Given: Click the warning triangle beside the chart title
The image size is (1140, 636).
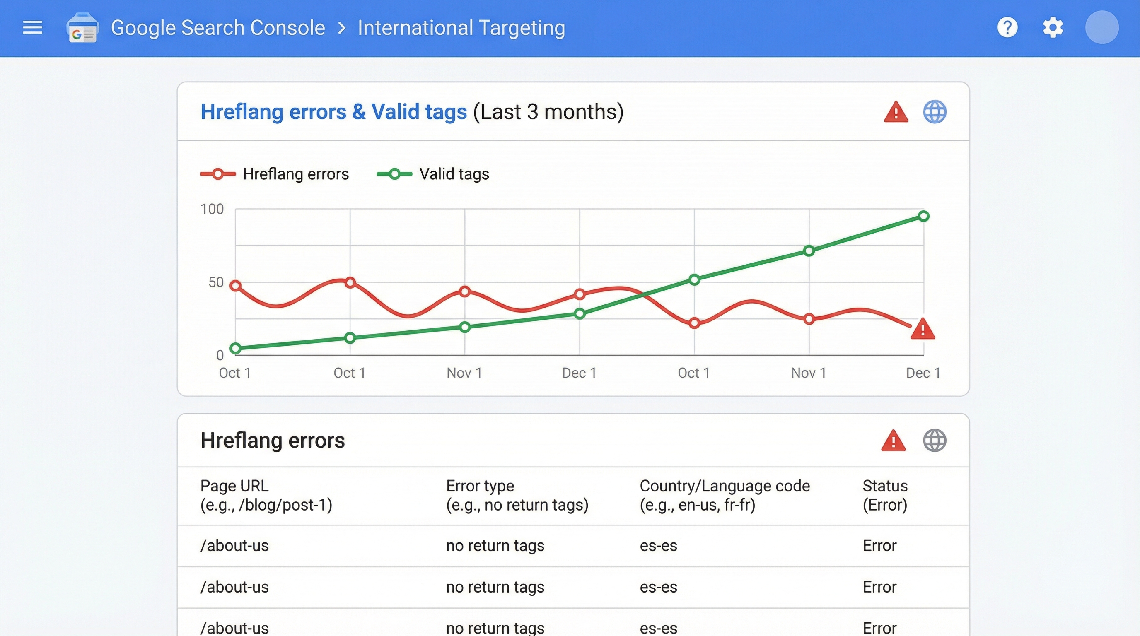Looking at the screenshot, I should click(x=896, y=112).
